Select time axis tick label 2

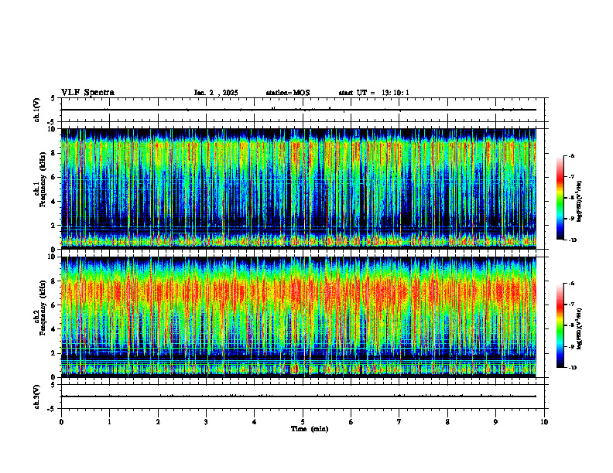click(158, 422)
